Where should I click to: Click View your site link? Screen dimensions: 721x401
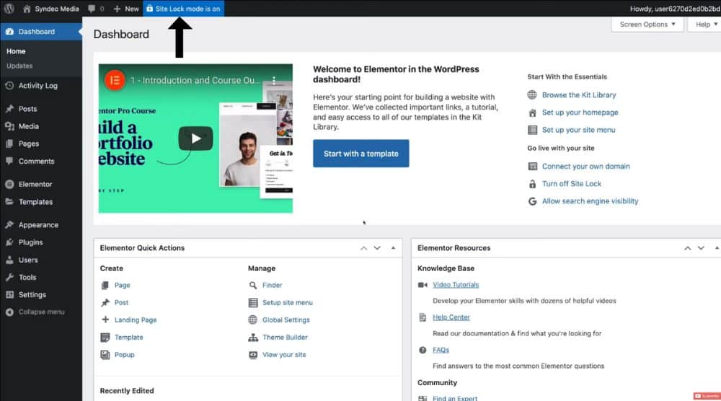click(284, 355)
